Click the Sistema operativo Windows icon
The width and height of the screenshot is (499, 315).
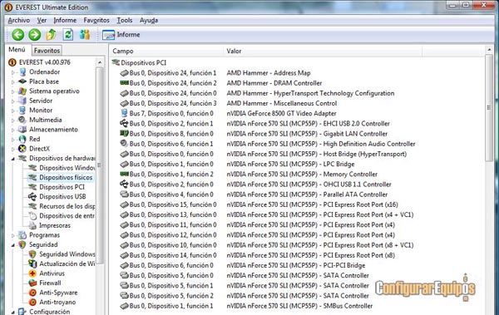[x=22, y=91]
